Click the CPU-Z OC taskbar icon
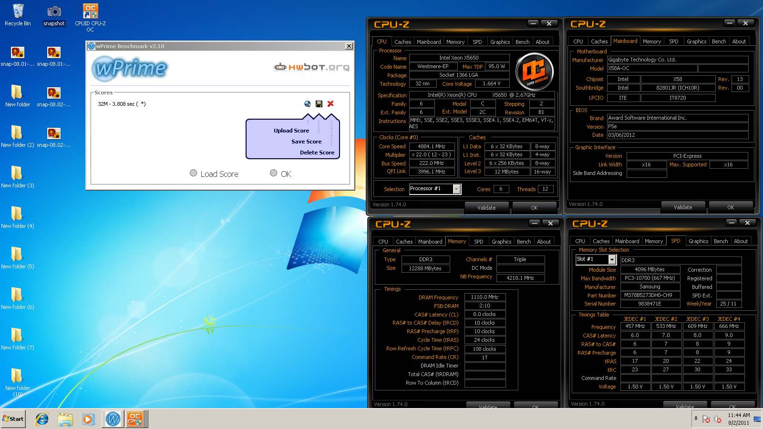Image resolution: width=763 pixels, height=429 pixels. tap(135, 419)
